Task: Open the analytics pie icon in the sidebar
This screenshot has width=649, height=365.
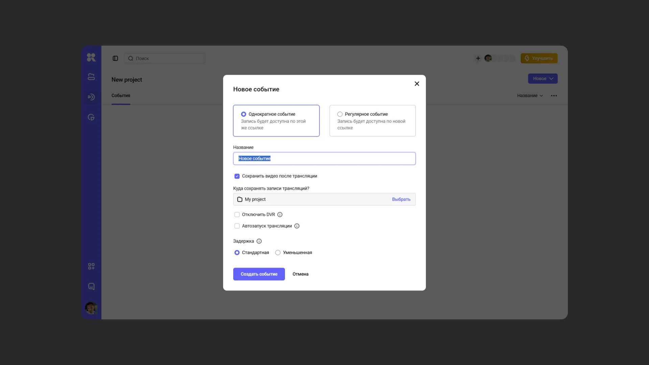Action: click(91, 118)
